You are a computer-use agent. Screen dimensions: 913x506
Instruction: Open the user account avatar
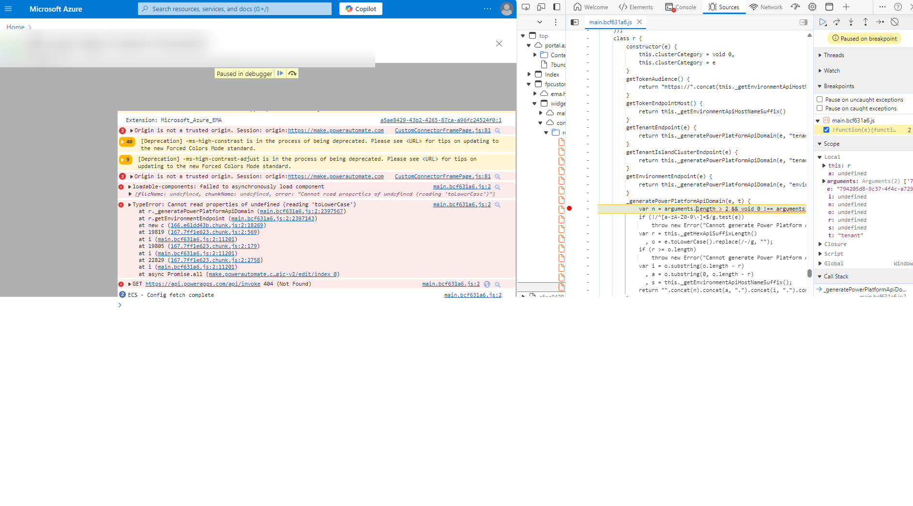pos(506,9)
